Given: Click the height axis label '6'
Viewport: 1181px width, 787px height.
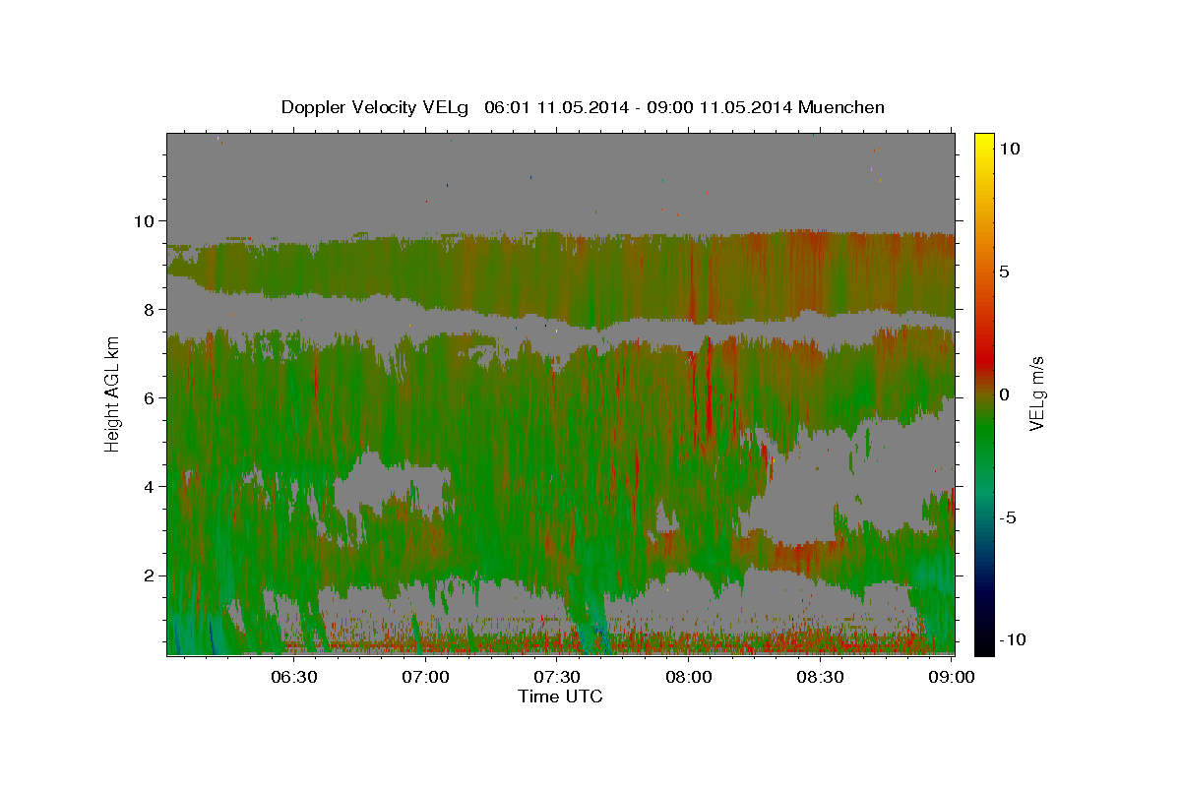Looking at the screenshot, I should pyautogui.click(x=149, y=397).
